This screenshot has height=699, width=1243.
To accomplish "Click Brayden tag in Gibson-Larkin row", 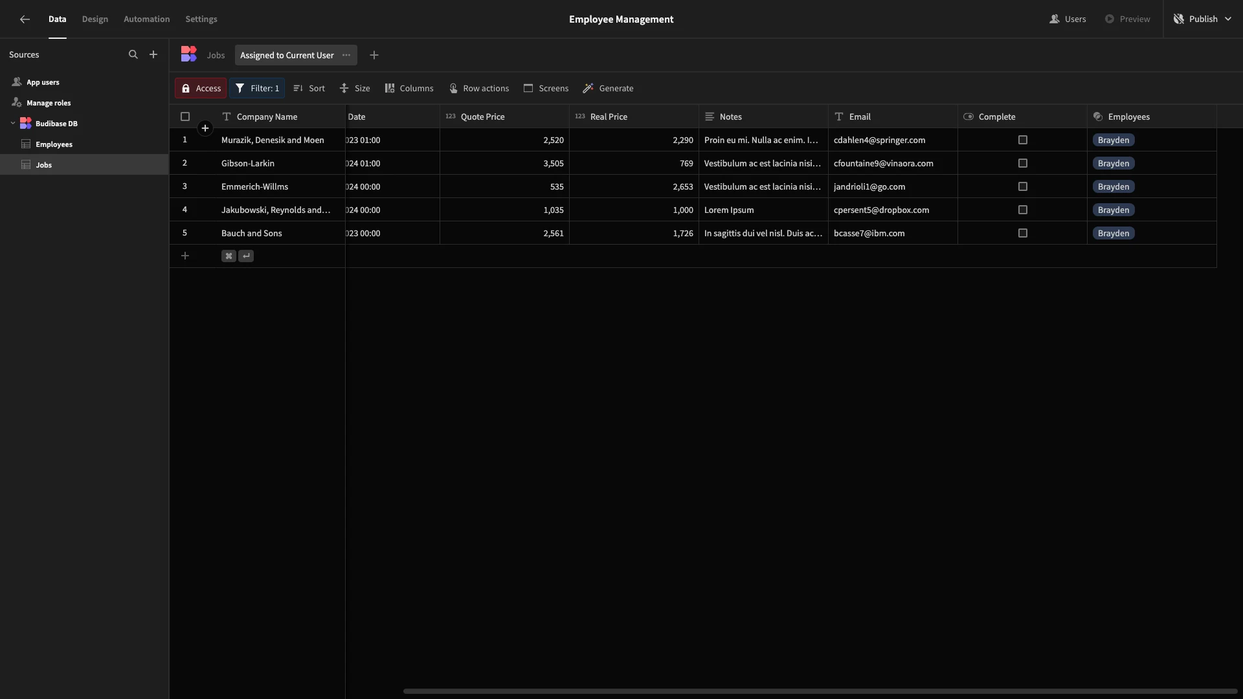I will (1114, 163).
